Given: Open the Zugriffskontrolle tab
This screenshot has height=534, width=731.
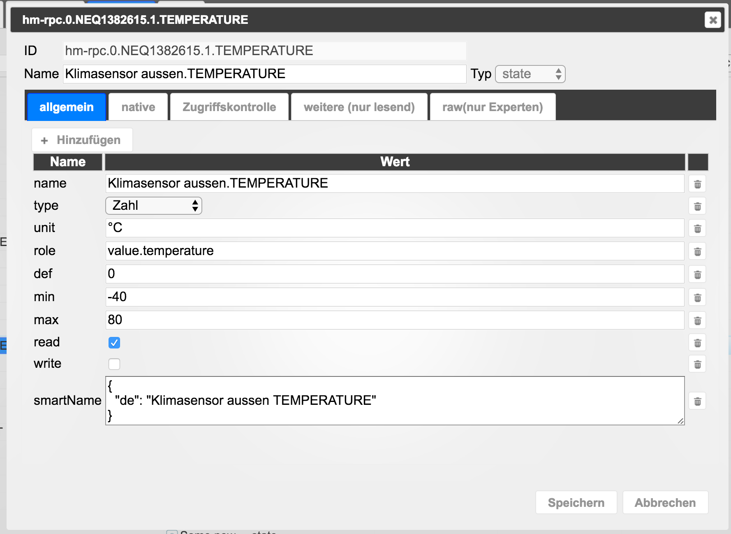Looking at the screenshot, I should tap(229, 107).
